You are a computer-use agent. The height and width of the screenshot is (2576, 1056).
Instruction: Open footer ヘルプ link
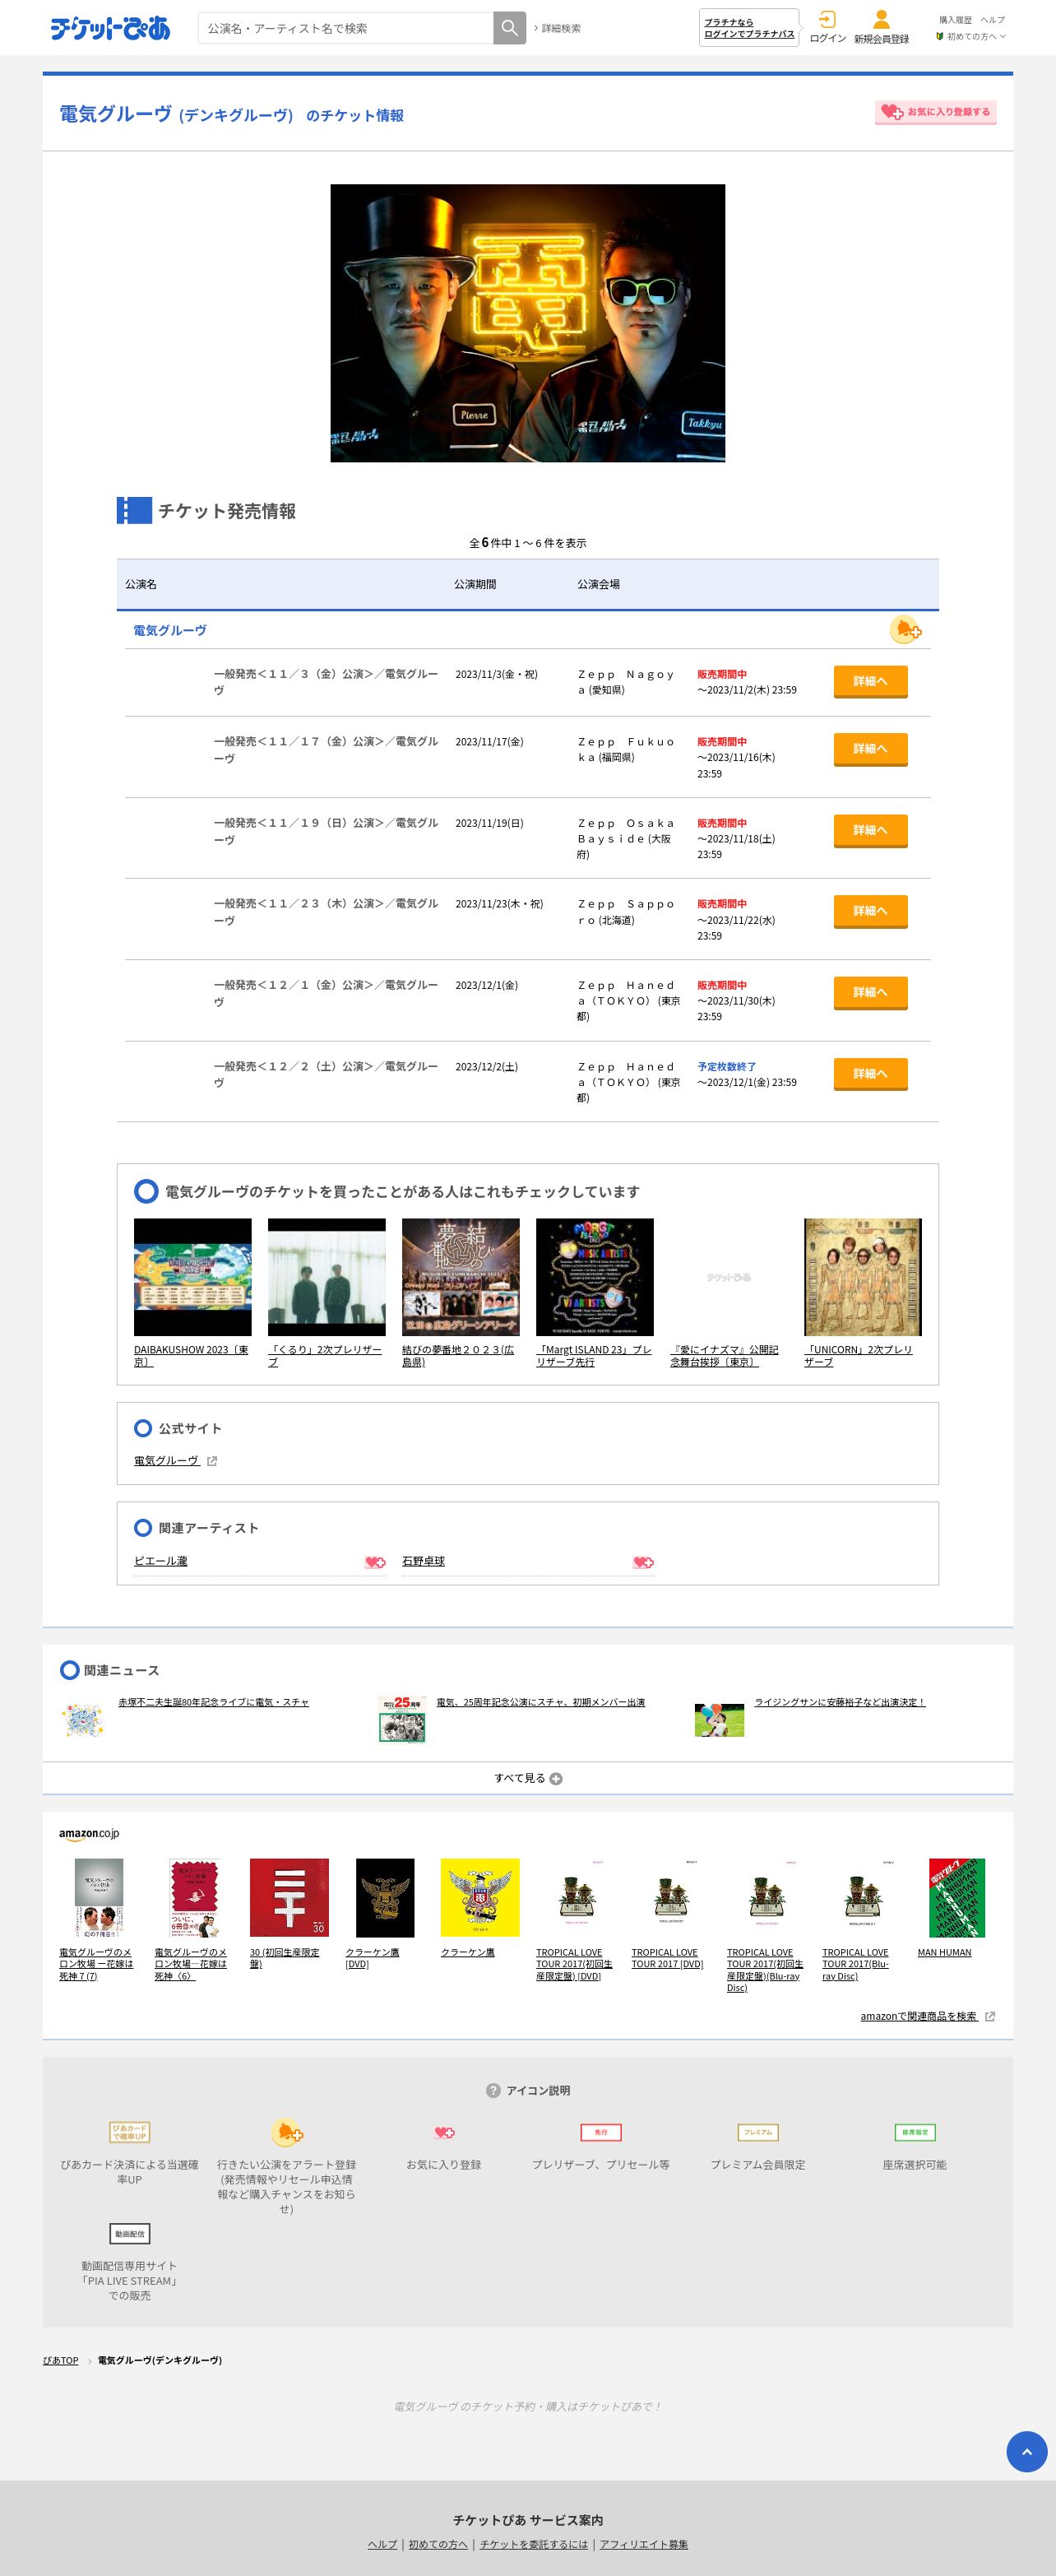(x=382, y=2544)
